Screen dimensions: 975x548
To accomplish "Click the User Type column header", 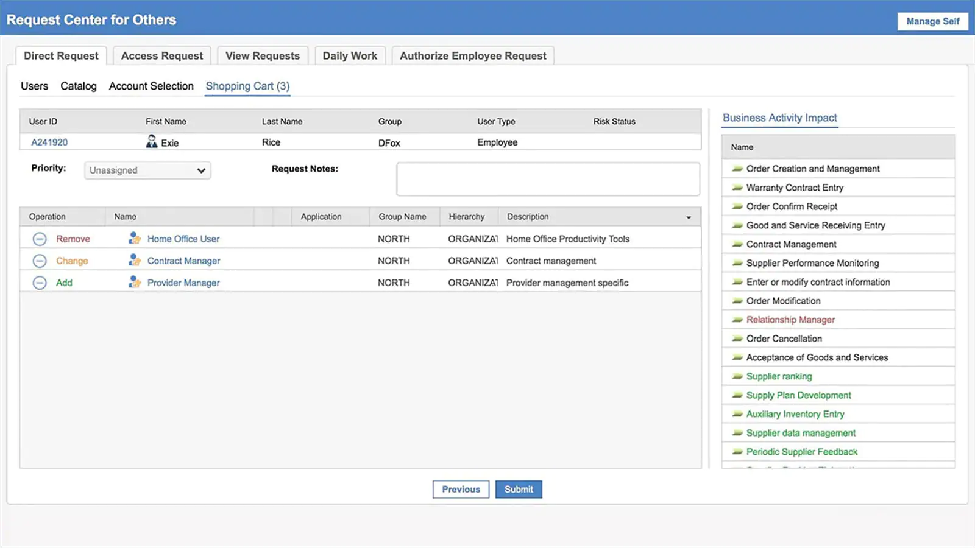I will pos(496,122).
